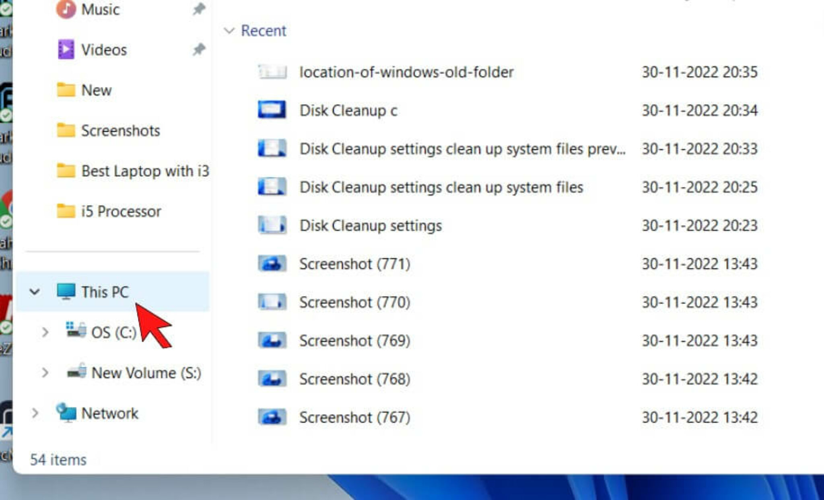Select Disk Cleanup settings in Recent list
824x500 pixels.
click(x=370, y=225)
